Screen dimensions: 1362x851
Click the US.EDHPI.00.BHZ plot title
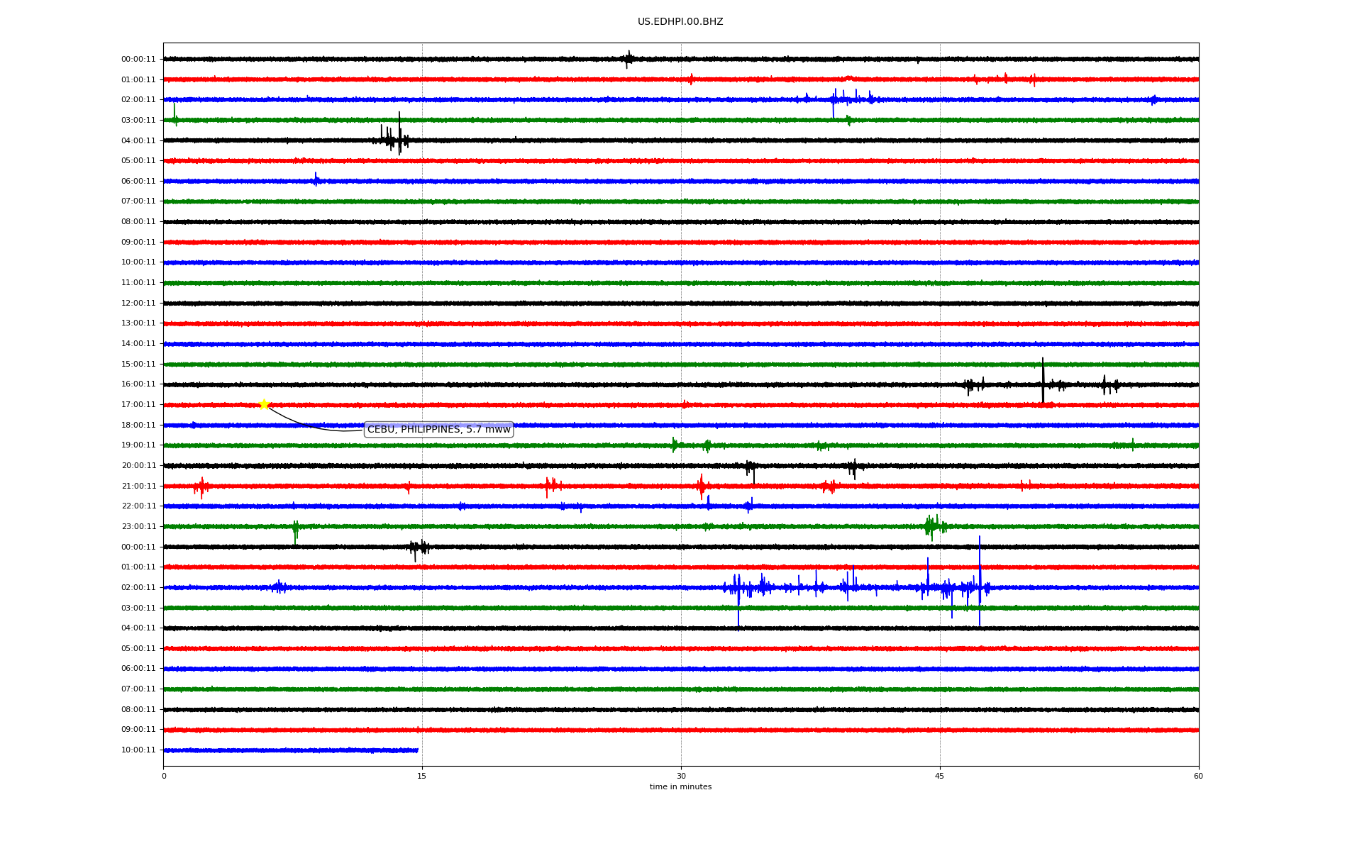point(680,22)
